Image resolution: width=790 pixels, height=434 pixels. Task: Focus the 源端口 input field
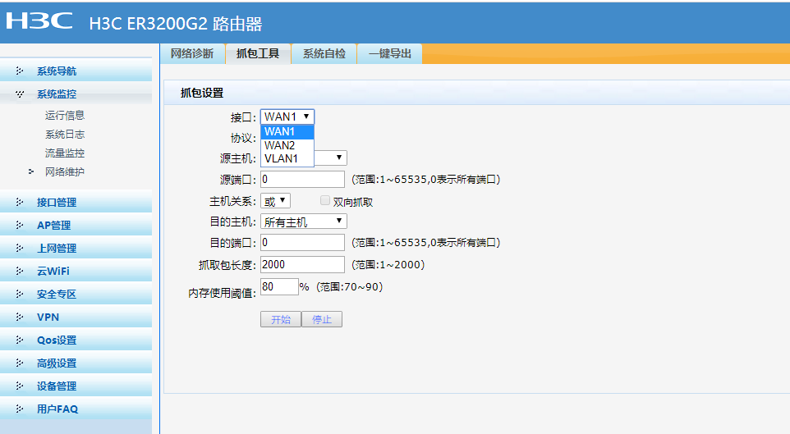(302, 179)
